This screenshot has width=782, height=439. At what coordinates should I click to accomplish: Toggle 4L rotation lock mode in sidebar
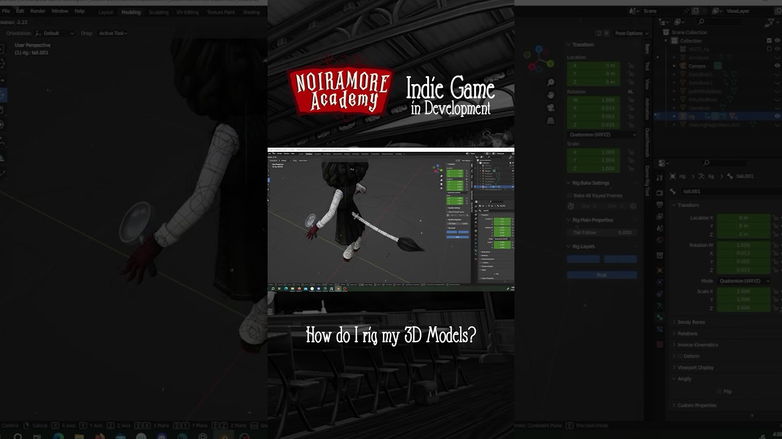(629, 91)
